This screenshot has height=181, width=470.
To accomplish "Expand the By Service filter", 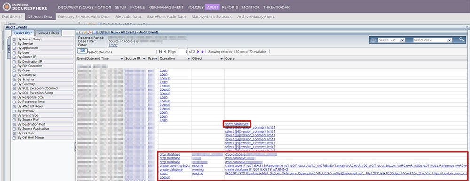I will [x=14, y=44].
